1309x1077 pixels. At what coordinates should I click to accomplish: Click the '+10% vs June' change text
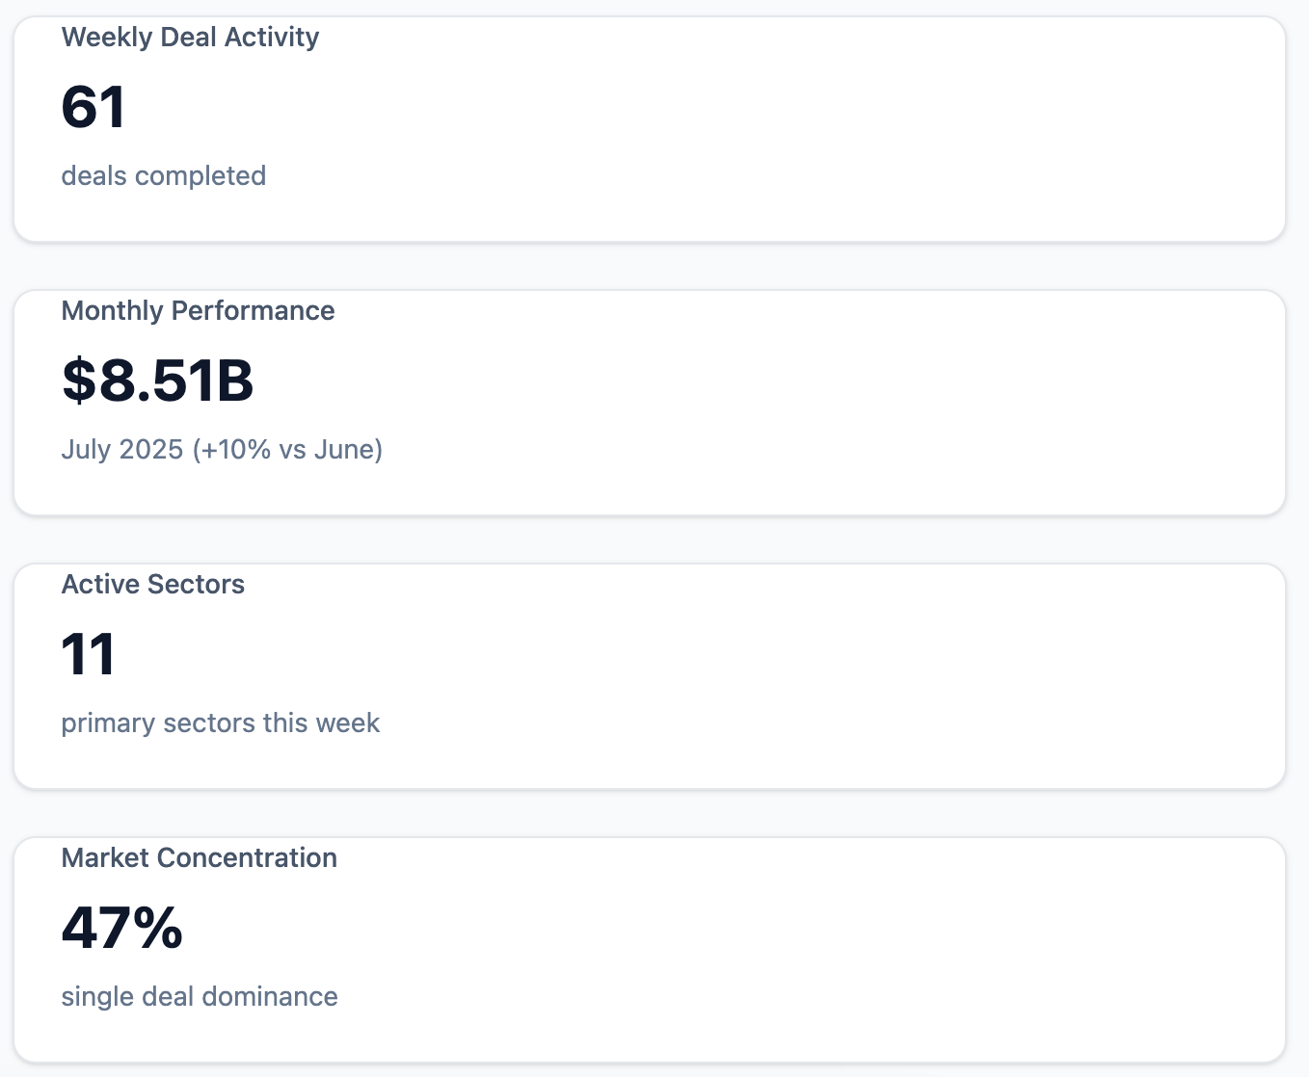[x=287, y=450]
